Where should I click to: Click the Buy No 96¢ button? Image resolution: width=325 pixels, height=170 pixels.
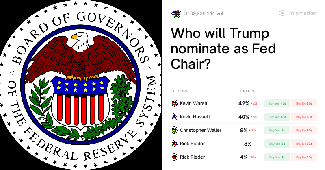tap(304, 157)
